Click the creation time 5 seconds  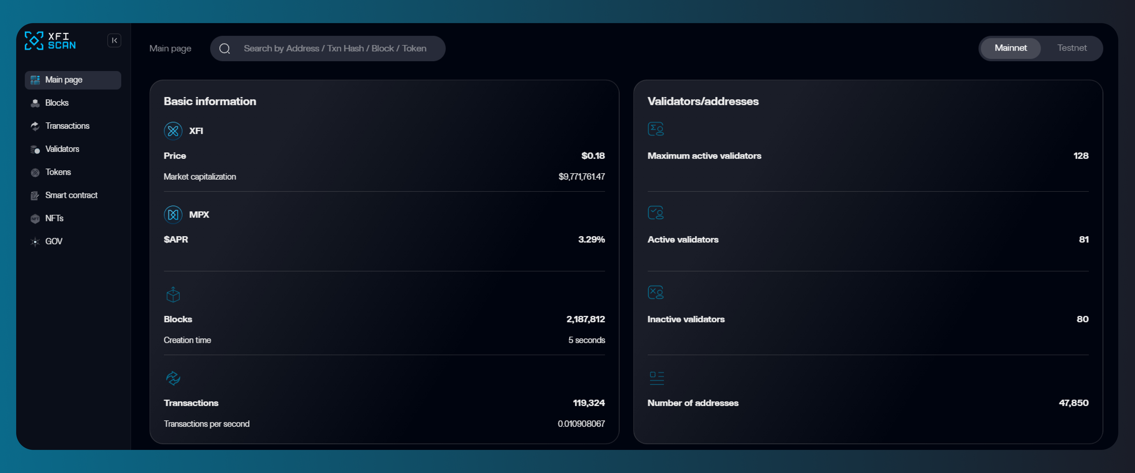(x=587, y=340)
